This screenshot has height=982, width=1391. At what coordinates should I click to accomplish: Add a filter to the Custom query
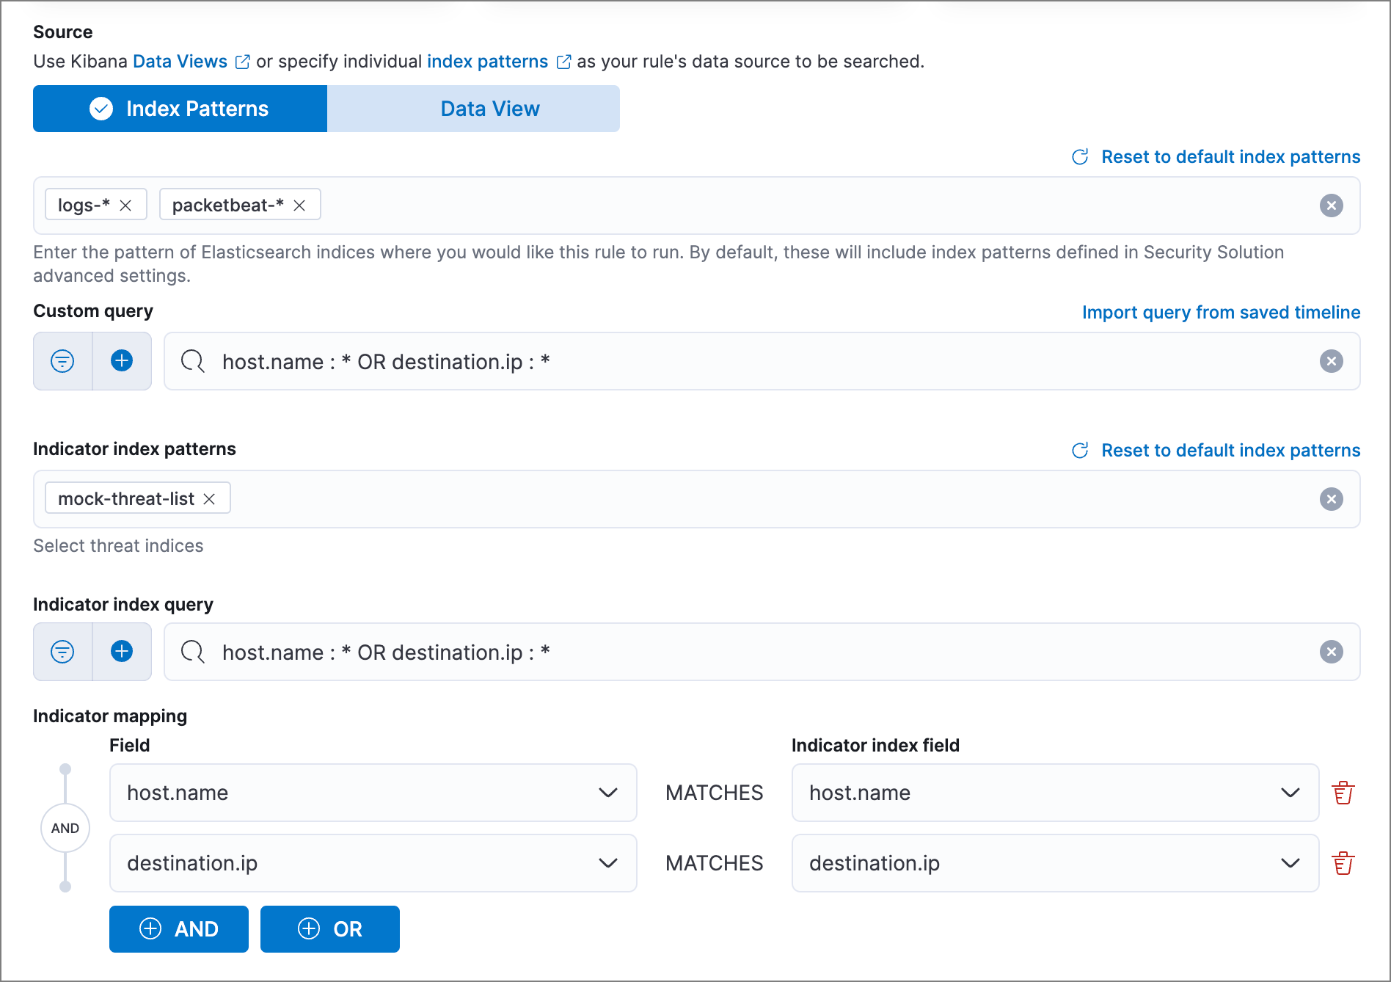pyautogui.click(x=122, y=361)
